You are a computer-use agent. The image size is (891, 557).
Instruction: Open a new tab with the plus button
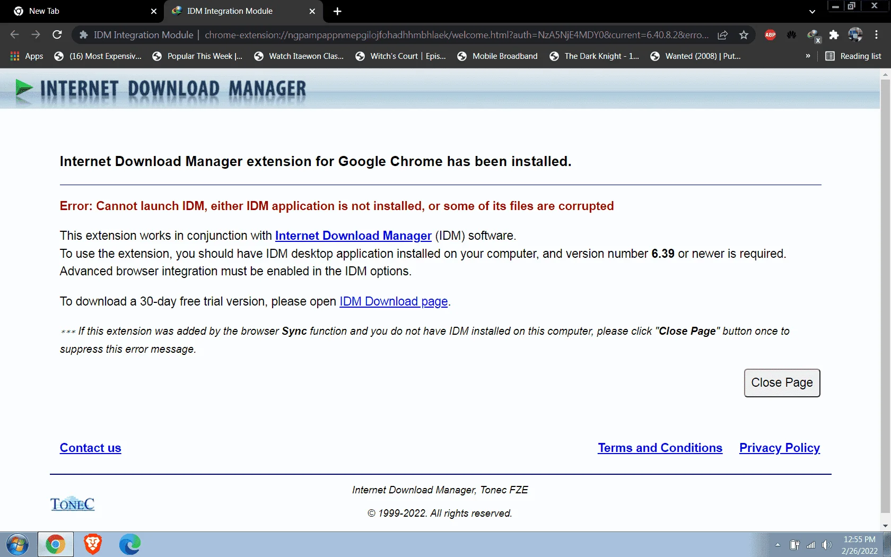point(337,11)
